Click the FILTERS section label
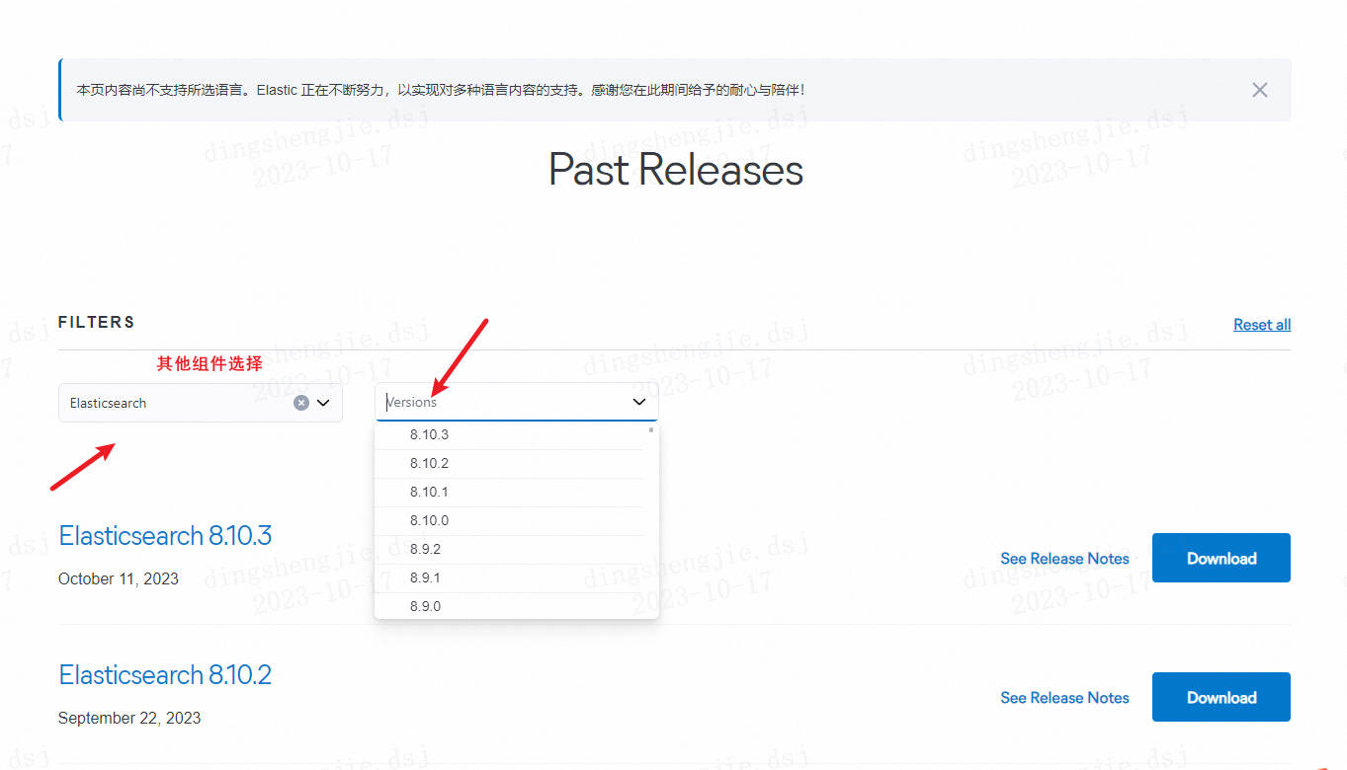 coord(97,323)
